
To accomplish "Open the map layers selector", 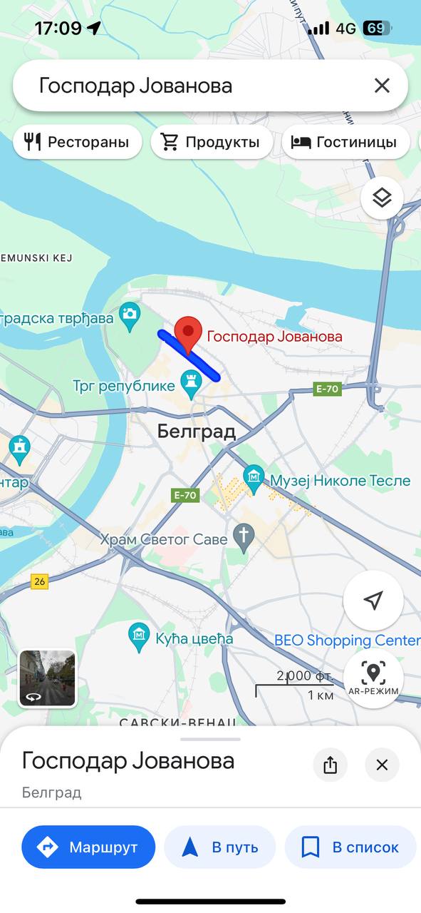I will point(383,198).
